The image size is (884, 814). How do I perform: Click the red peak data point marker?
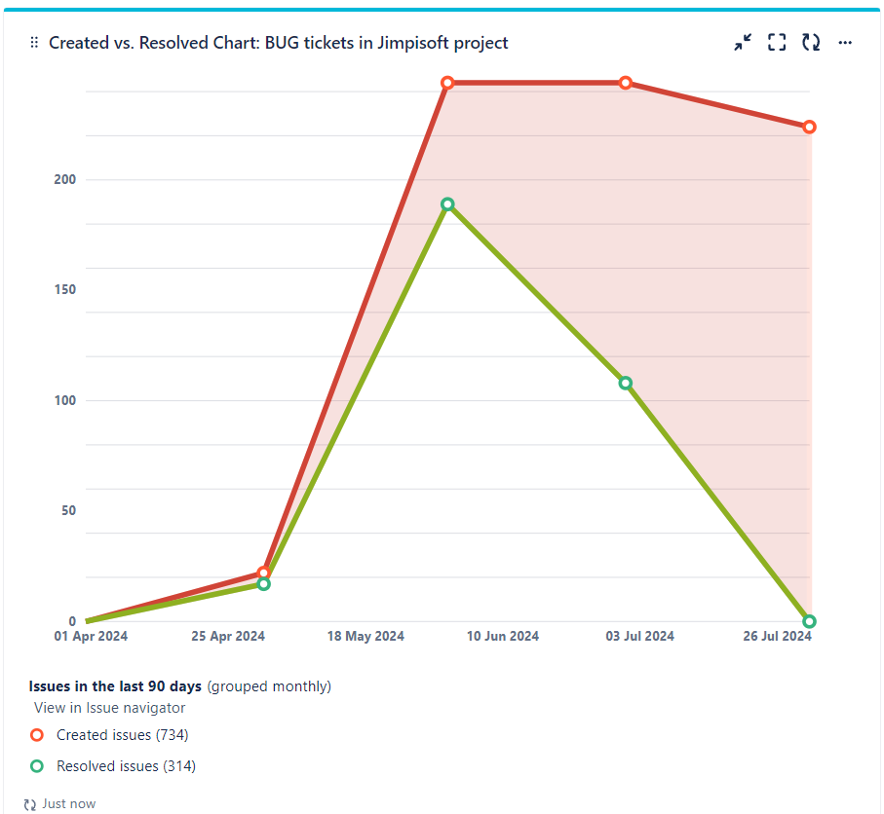(x=448, y=83)
